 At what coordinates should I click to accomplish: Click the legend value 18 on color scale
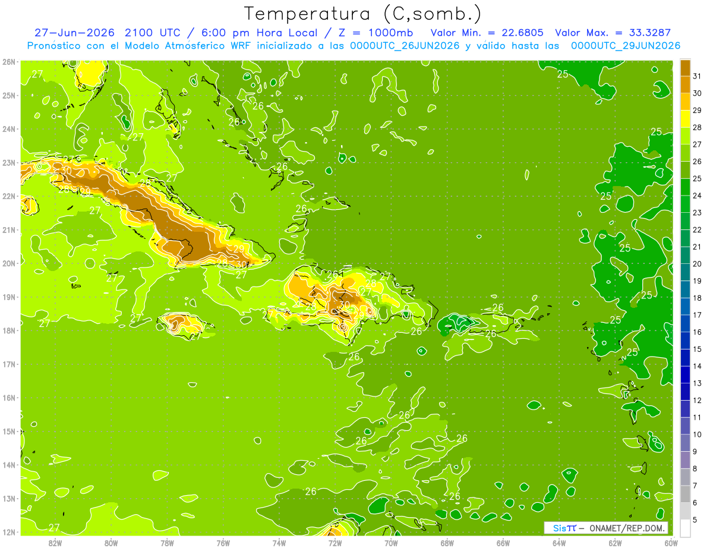[697, 298]
